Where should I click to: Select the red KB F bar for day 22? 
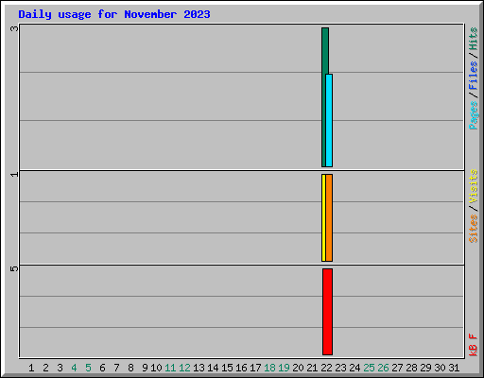(327, 312)
